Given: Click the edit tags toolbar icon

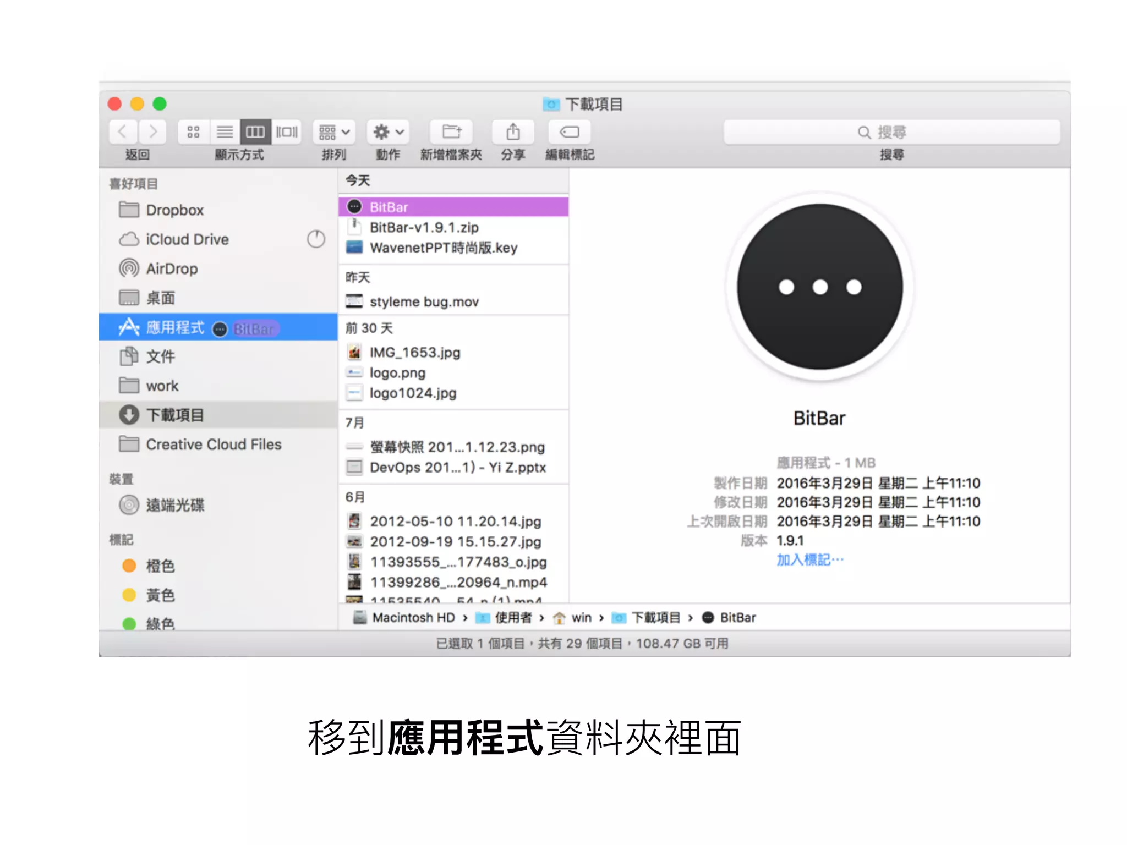Looking at the screenshot, I should pyautogui.click(x=569, y=132).
